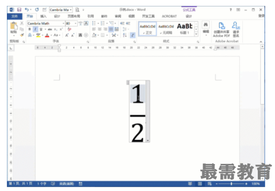Click the Shrink Font icon
Screen dimensions: 275x191
point(73,35)
